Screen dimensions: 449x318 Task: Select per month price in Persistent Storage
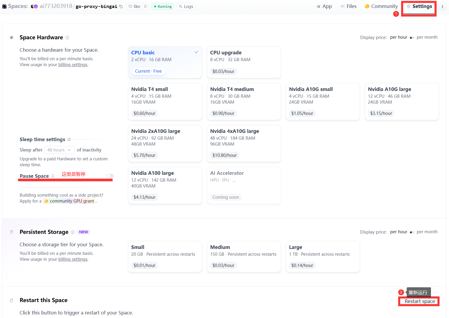click(x=427, y=232)
